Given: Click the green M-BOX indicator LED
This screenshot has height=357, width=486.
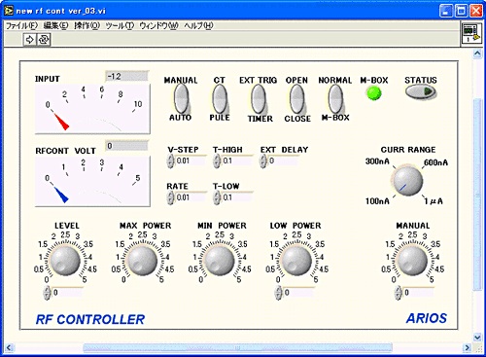Looking at the screenshot, I should (373, 93).
